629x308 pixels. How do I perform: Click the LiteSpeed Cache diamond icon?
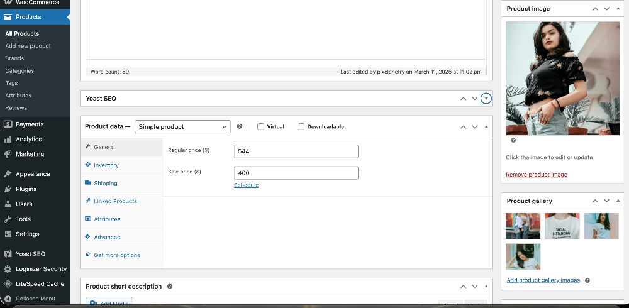click(x=8, y=284)
